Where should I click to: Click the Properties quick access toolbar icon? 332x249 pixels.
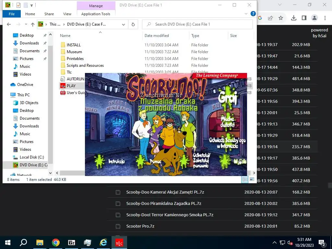pyautogui.click(x=18, y=5)
